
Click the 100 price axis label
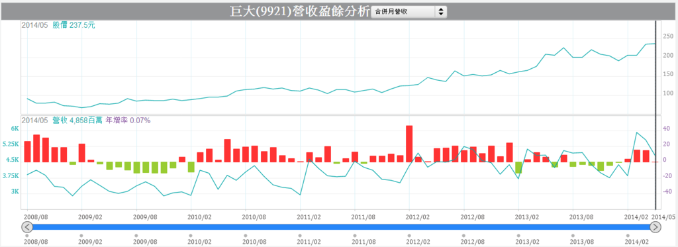pos(668,93)
